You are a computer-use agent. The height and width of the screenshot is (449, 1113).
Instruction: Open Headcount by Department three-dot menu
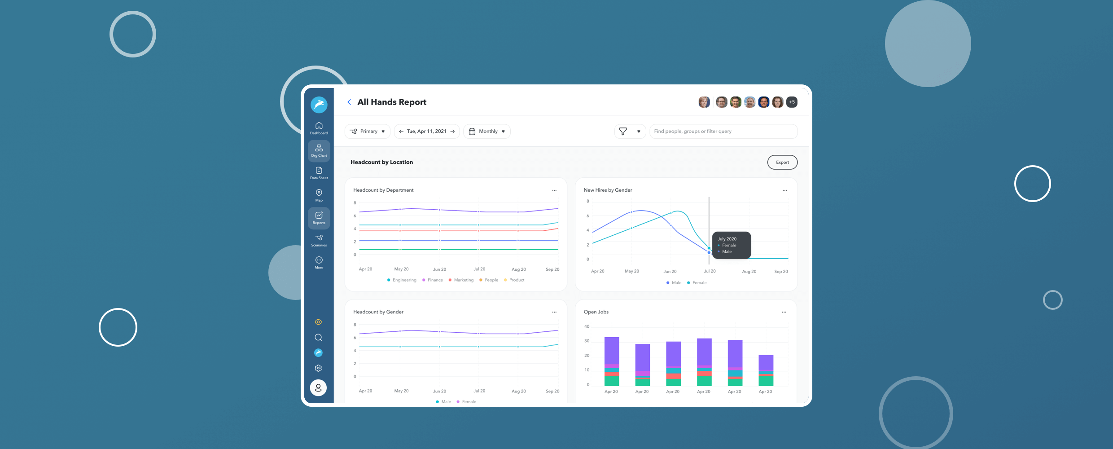(x=554, y=190)
